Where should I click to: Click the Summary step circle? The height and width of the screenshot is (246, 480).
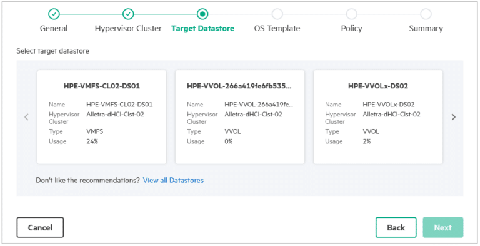426,14
